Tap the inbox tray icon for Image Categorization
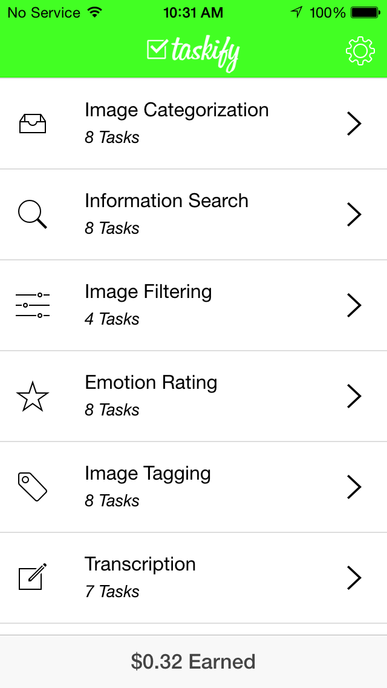387x688 pixels. (x=33, y=124)
